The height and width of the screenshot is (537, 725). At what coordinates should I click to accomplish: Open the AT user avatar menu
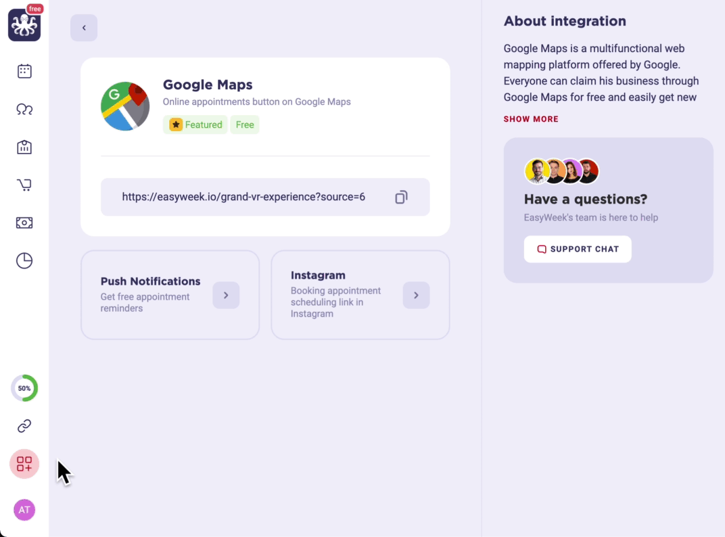tap(24, 510)
